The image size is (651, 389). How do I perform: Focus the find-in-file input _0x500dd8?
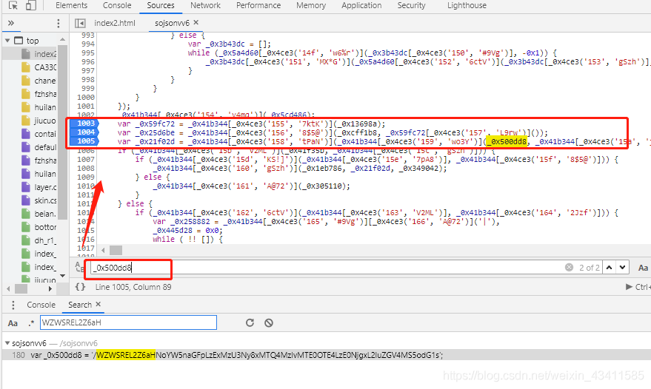click(326, 268)
